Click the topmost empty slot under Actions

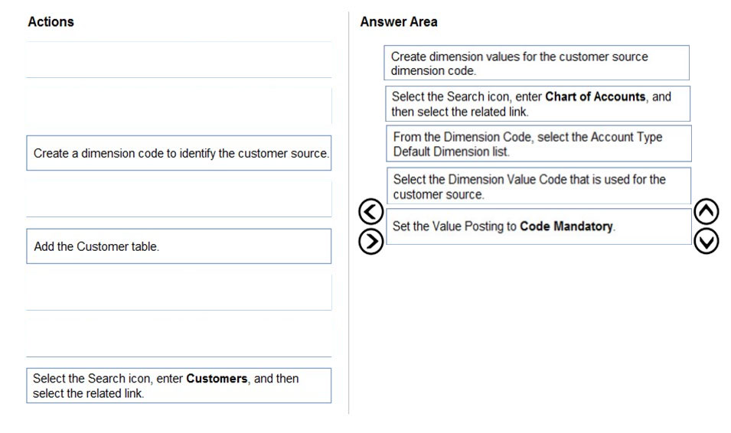coord(179,60)
